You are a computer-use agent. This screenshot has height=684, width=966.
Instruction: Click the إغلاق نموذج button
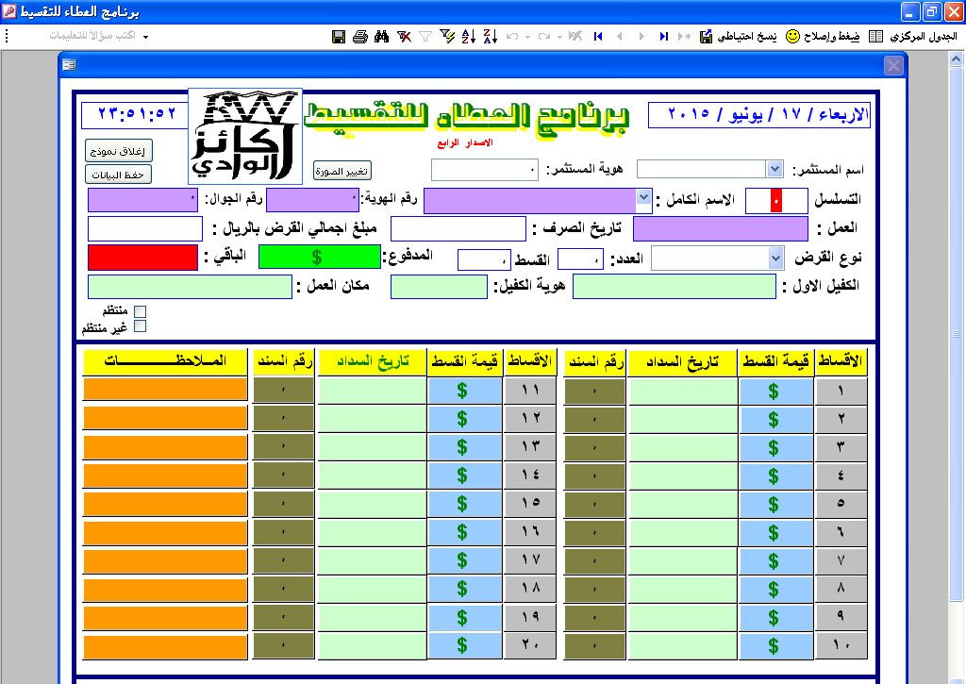tap(118, 151)
